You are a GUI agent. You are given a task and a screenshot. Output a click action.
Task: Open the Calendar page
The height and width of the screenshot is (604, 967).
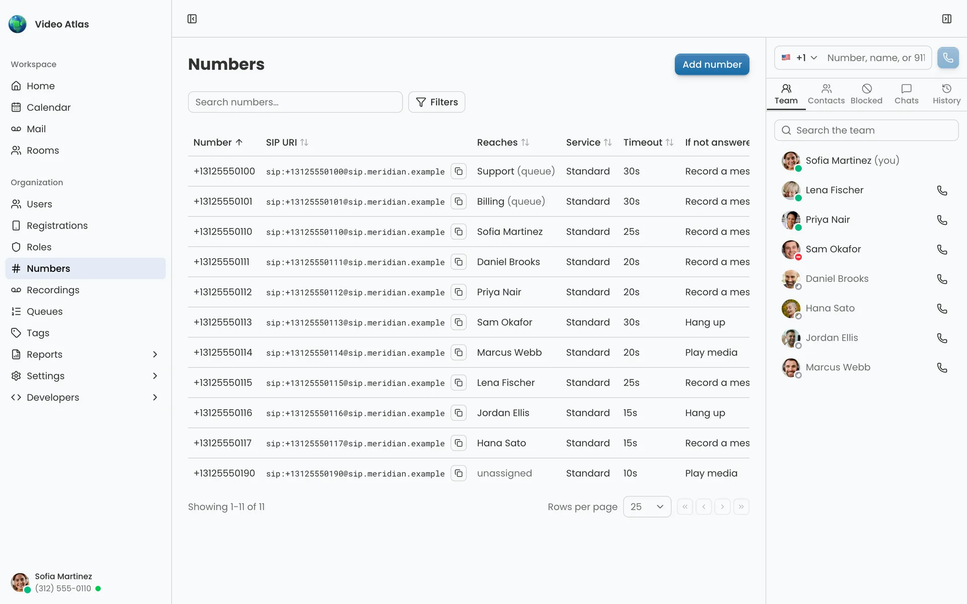(86, 107)
